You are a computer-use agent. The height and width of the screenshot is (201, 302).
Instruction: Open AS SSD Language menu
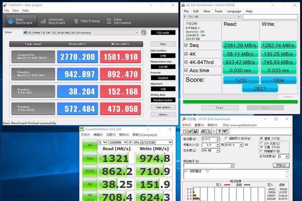[234, 11]
